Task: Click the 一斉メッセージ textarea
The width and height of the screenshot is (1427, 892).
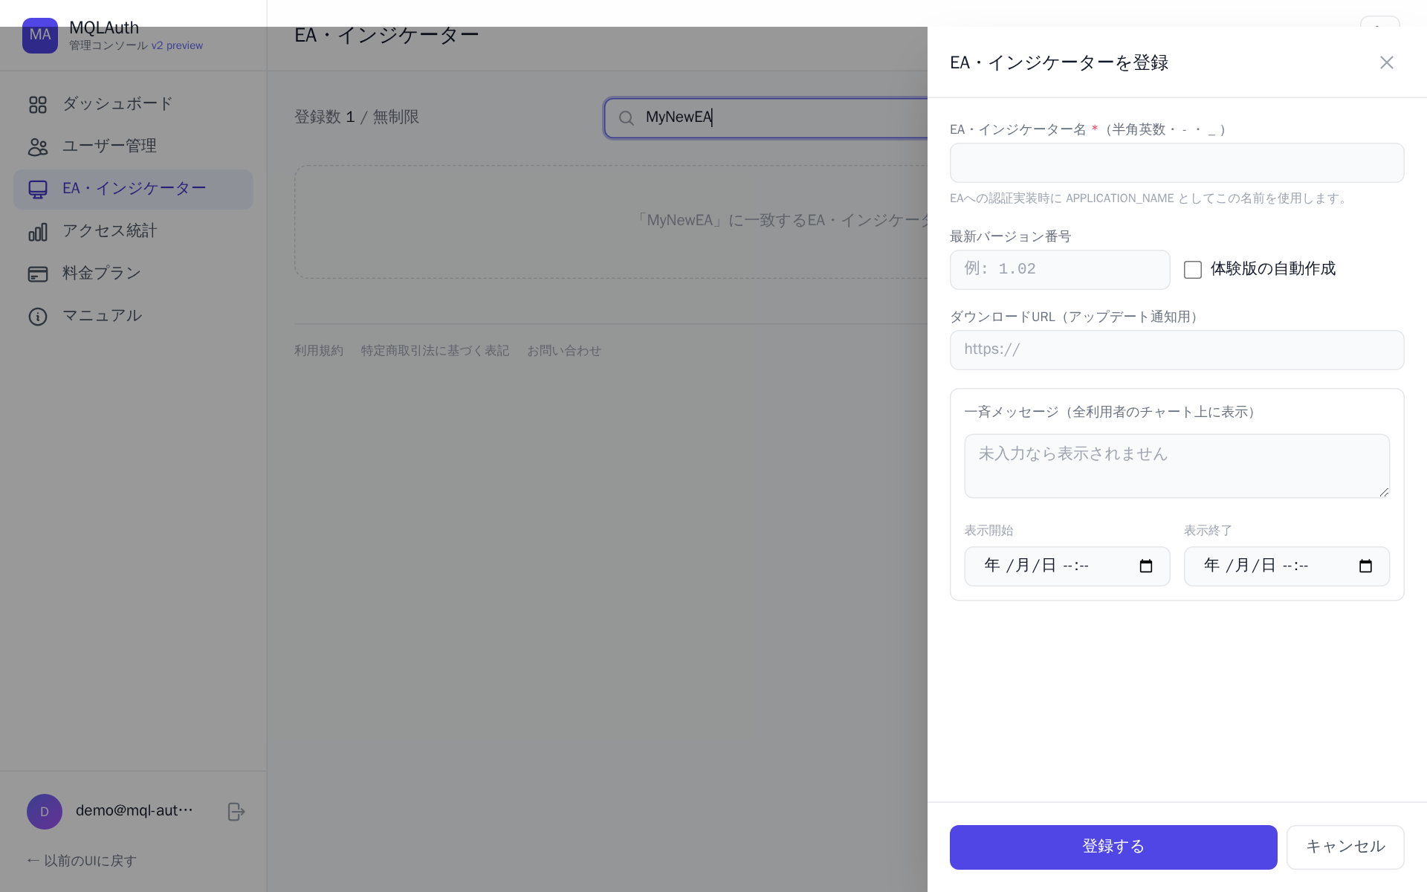Action: click(x=1177, y=466)
